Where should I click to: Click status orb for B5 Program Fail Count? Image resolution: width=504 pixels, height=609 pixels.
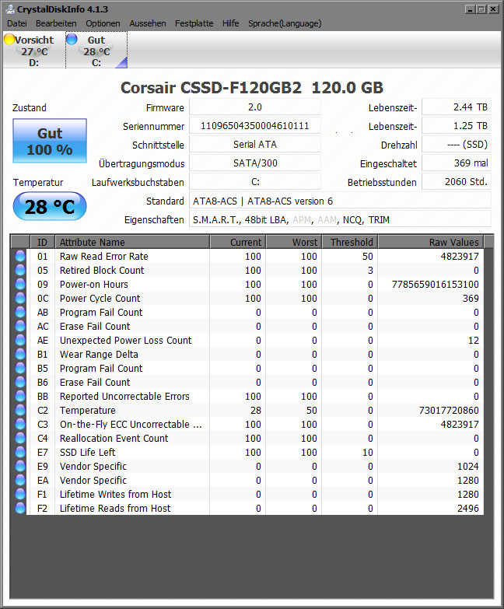(x=20, y=368)
